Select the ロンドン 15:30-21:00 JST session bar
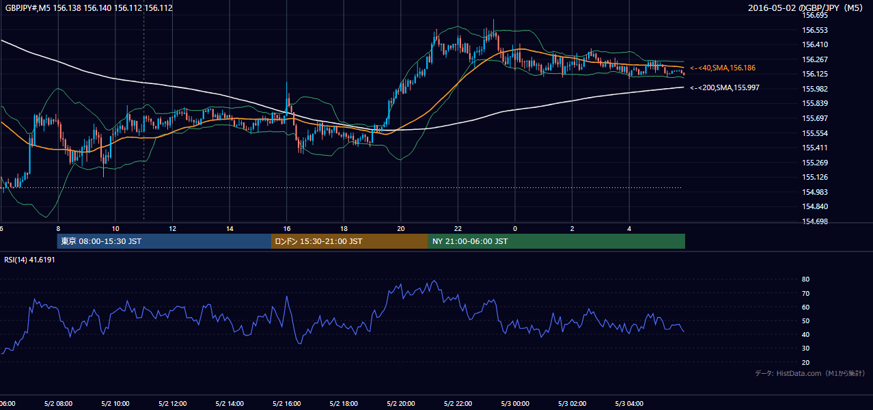Image resolution: width=873 pixels, height=410 pixels. tap(350, 241)
